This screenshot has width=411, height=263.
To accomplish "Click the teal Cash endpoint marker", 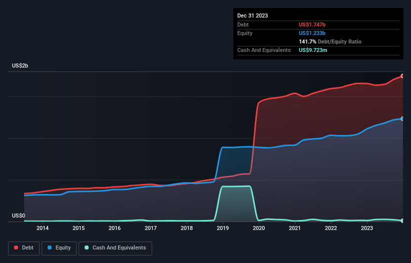I will pos(402,220).
